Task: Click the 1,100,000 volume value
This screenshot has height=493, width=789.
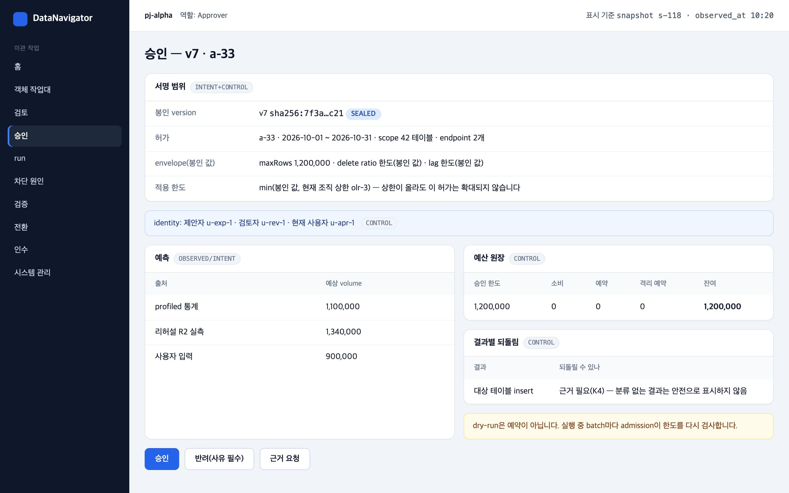Action: (343, 307)
